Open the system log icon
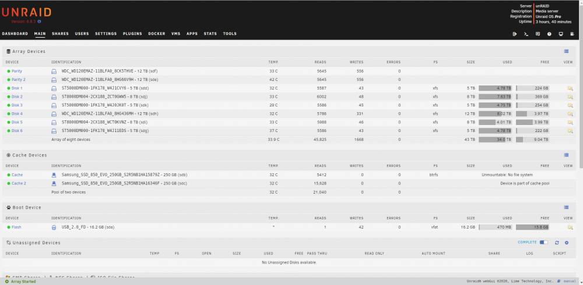The image size is (583, 285). [573, 34]
